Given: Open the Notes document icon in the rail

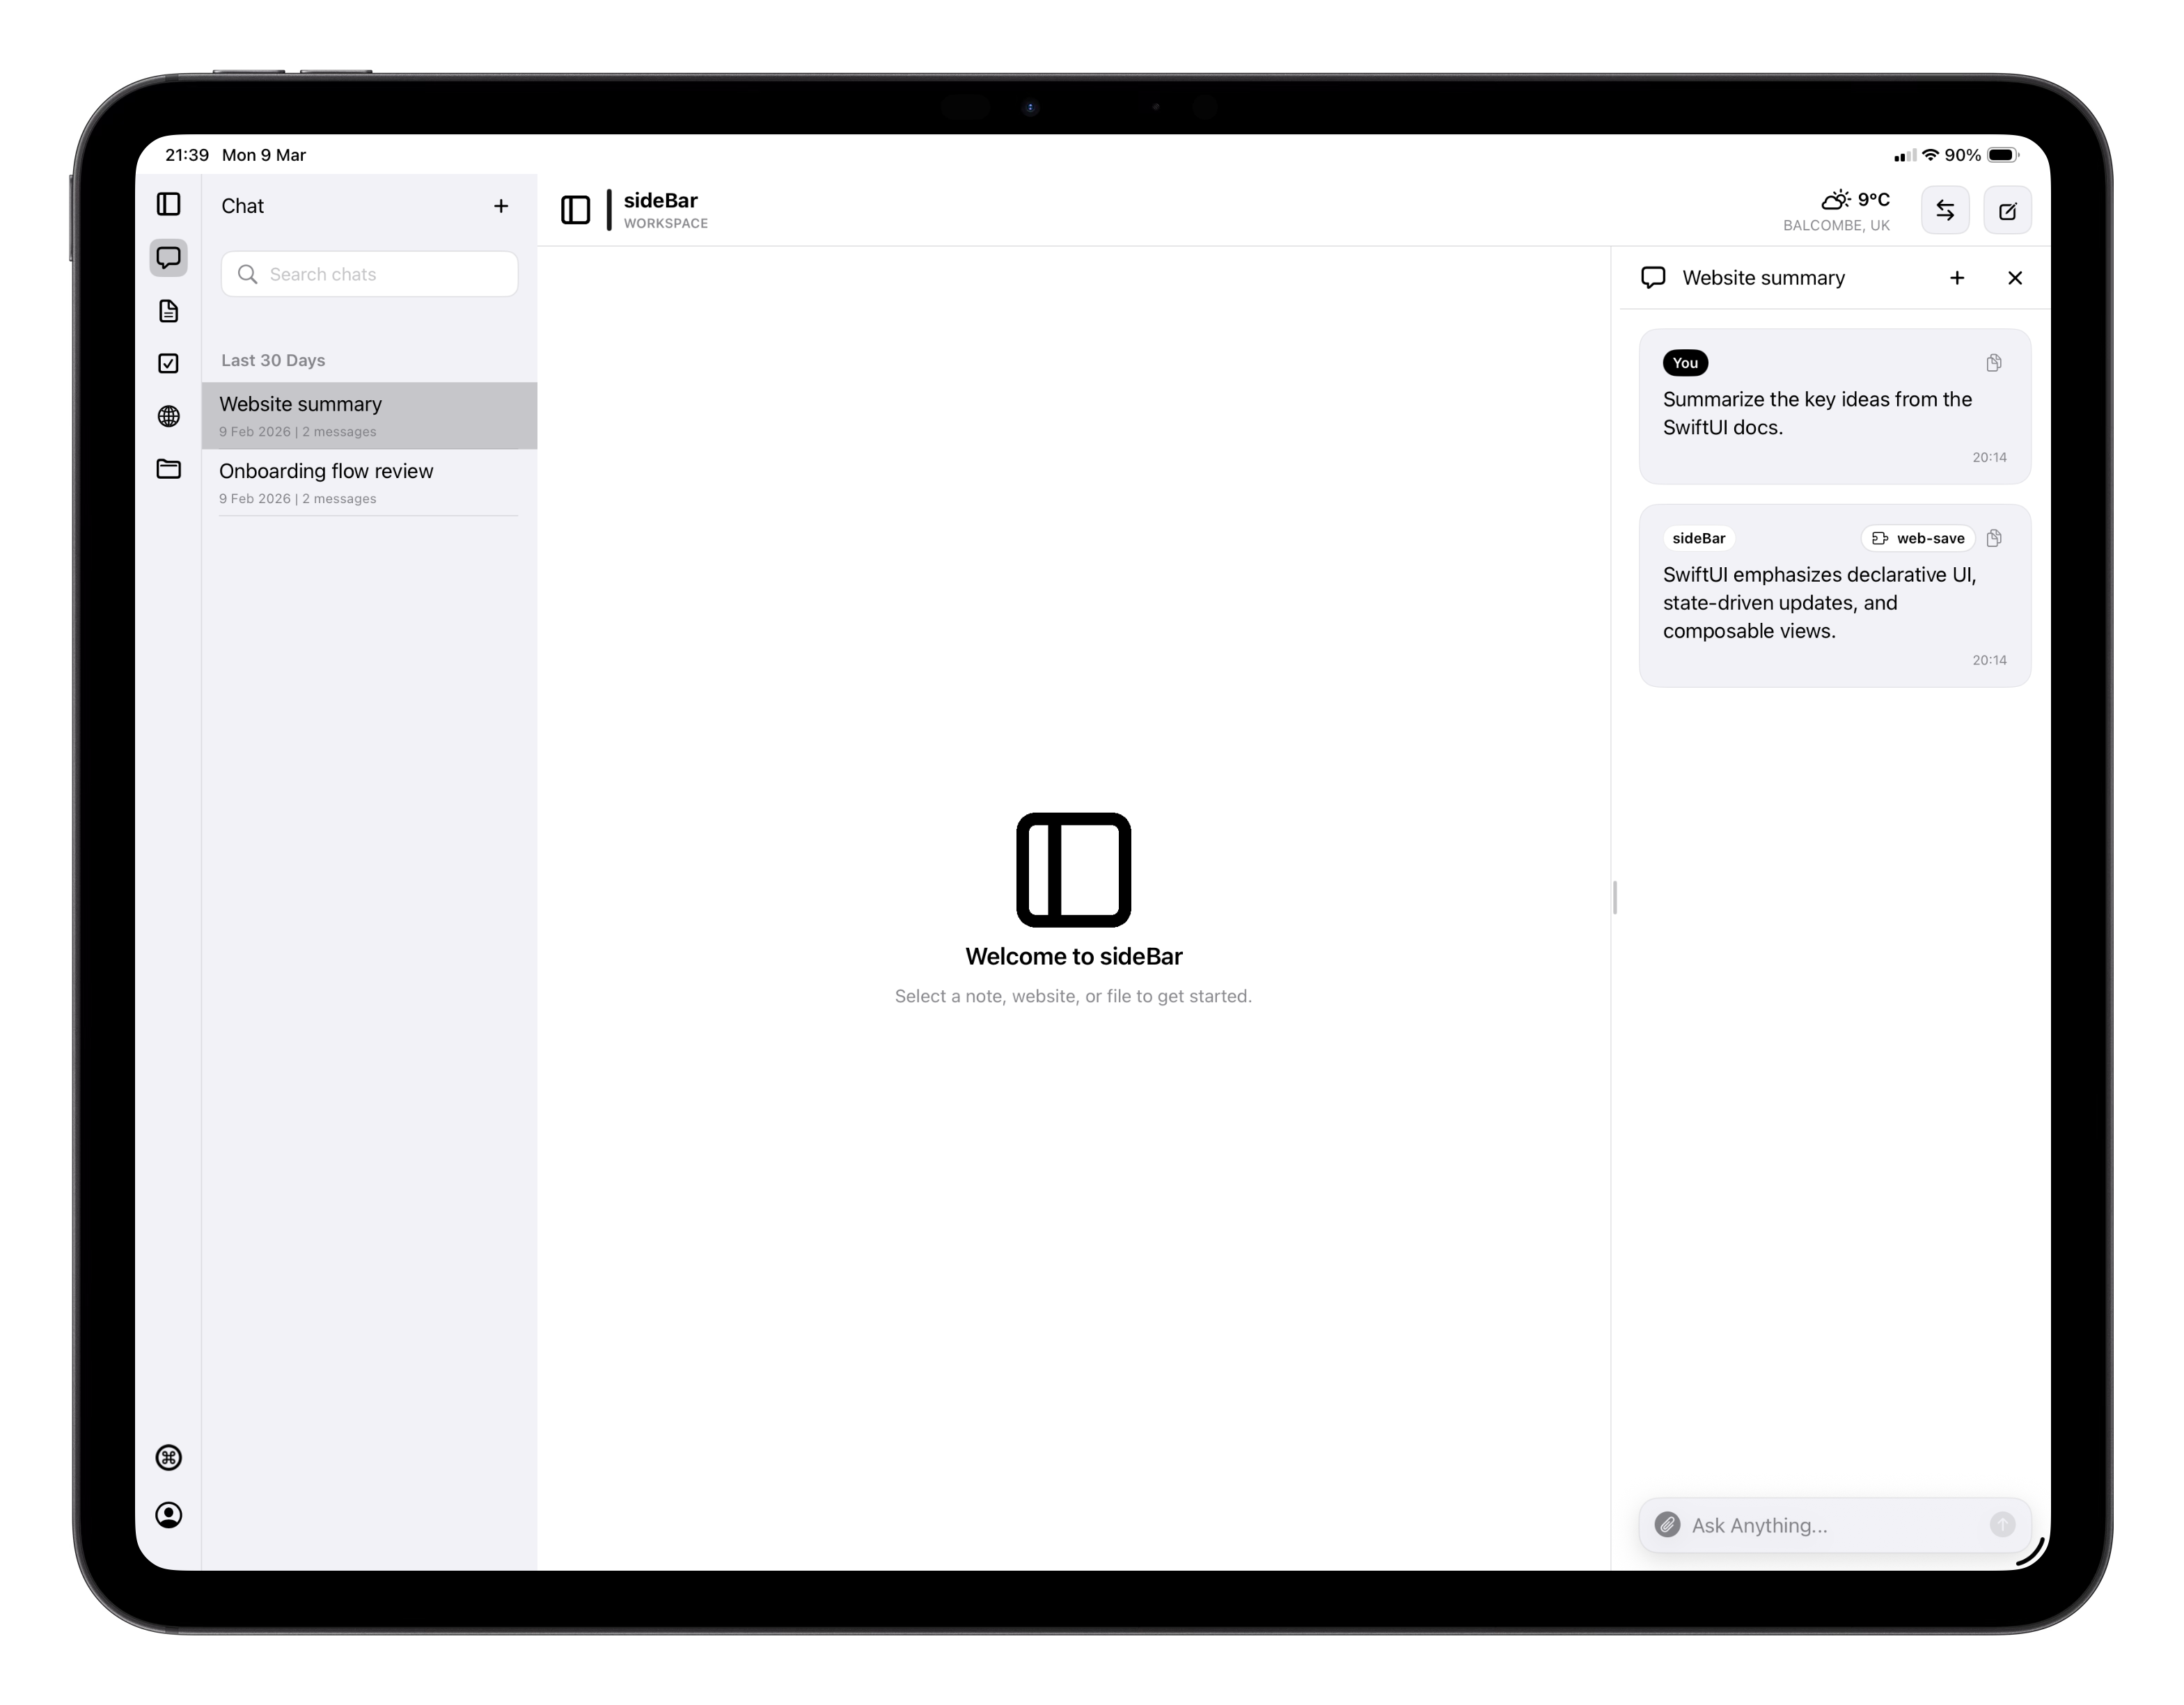Looking at the screenshot, I should [x=169, y=312].
